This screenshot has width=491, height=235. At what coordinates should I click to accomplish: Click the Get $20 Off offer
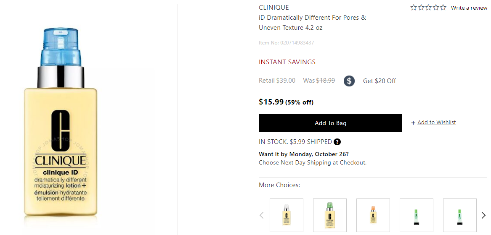point(379,81)
